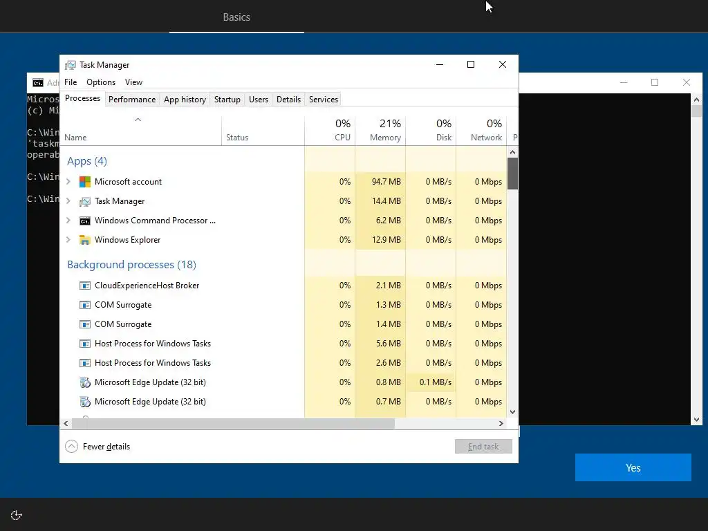Screen dimensions: 708x531
Task: Select the COM Surrogate 1.4 MB row
Action: click(x=283, y=324)
